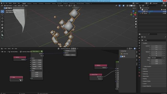Click the Noise node Detail value slider
The height and width of the screenshot is (94, 167).
(37, 64)
